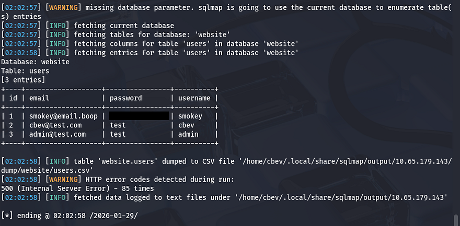
Task: Click the blacked-out password in smokey's row
Action: click(x=139, y=116)
